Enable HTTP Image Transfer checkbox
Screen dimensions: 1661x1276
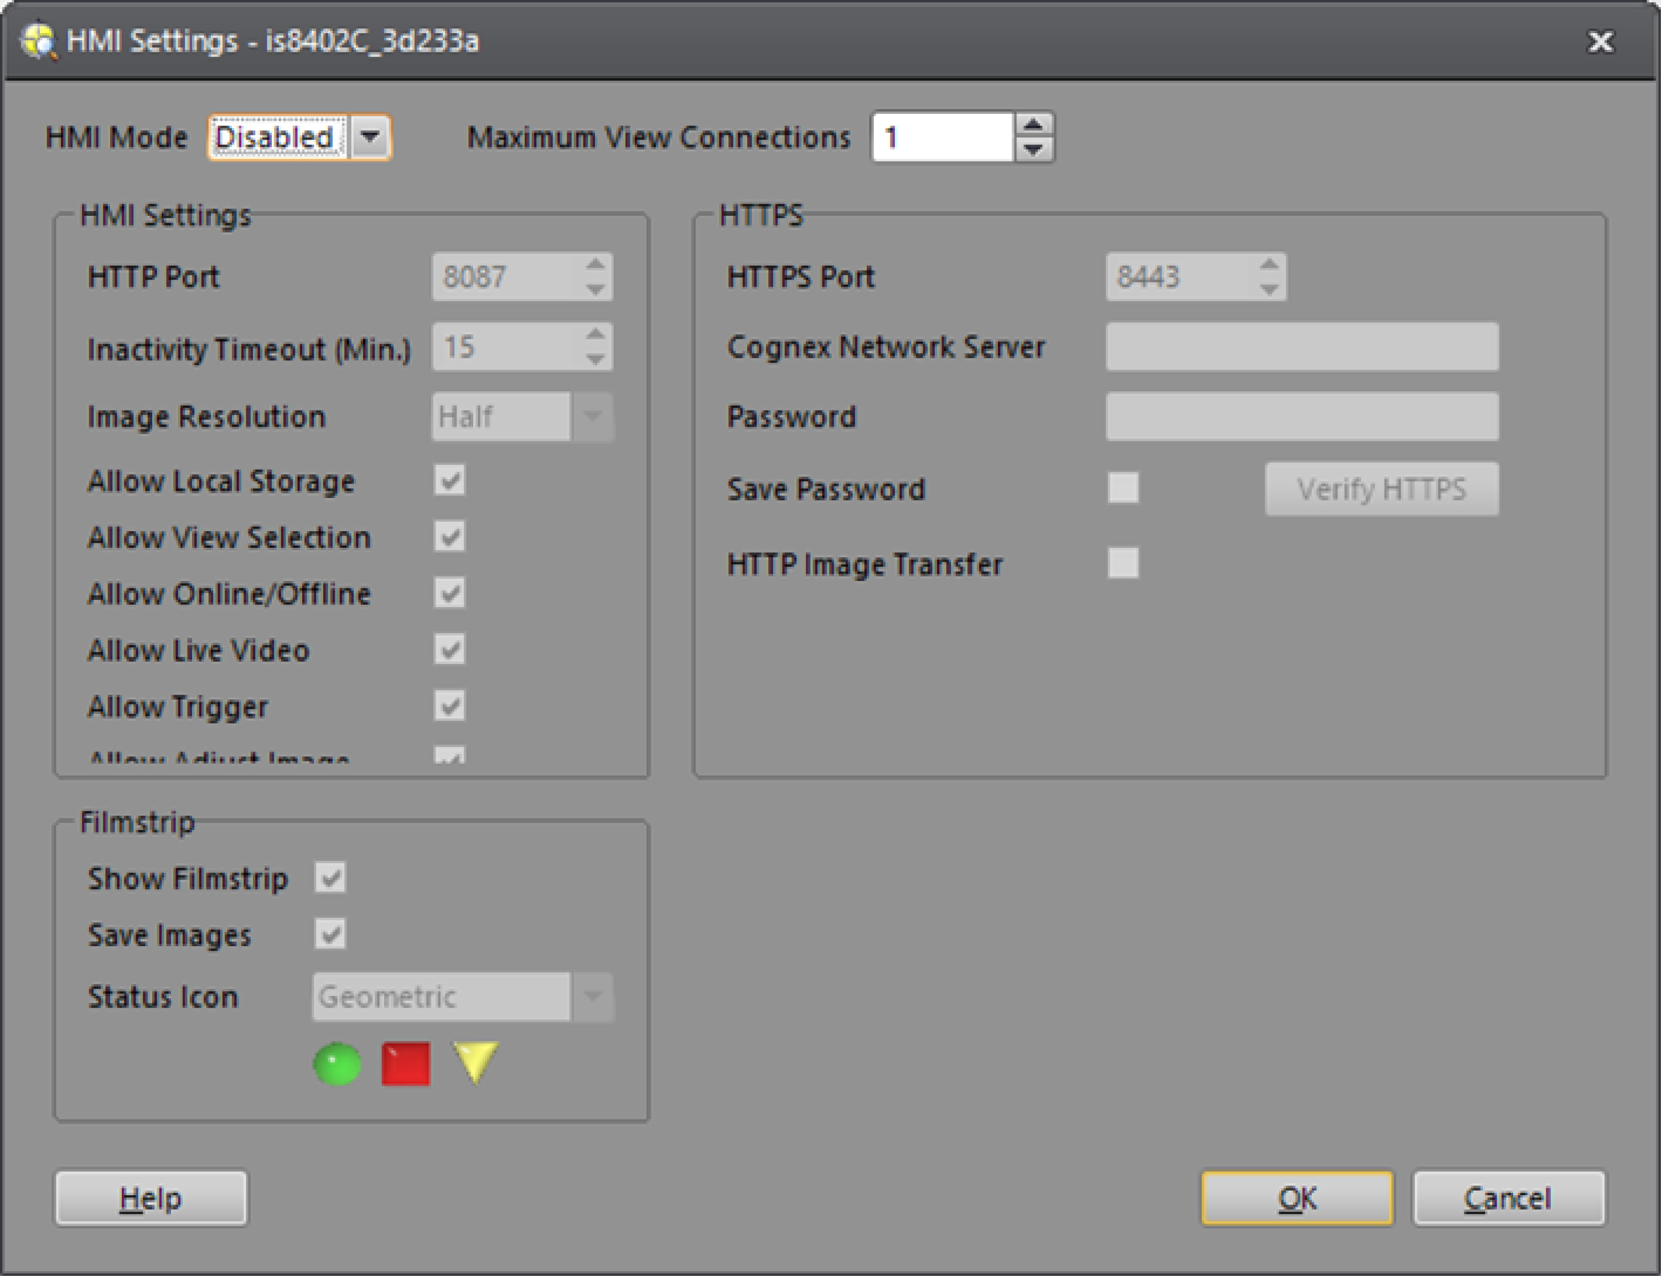tap(1123, 563)
